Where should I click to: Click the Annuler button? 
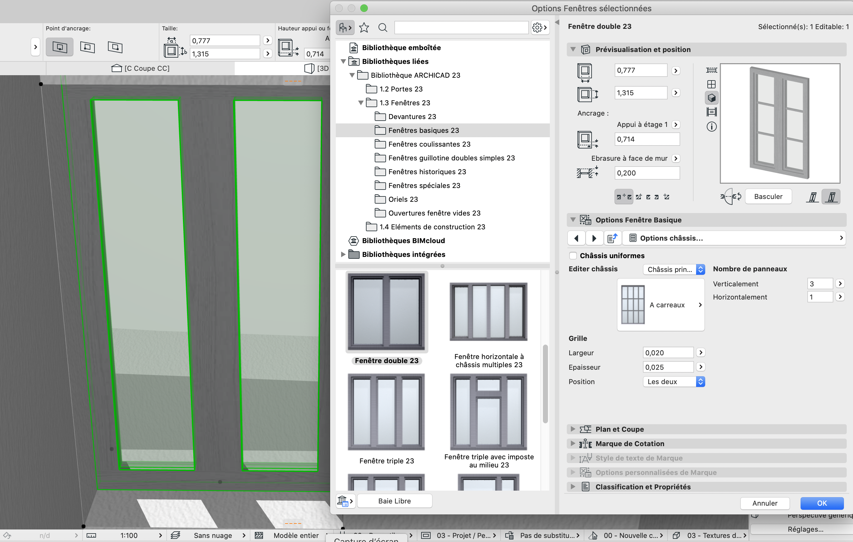coord(764,503)
